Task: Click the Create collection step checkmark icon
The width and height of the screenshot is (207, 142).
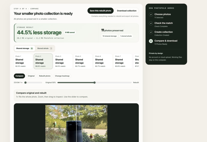Action: click(151, 32)
